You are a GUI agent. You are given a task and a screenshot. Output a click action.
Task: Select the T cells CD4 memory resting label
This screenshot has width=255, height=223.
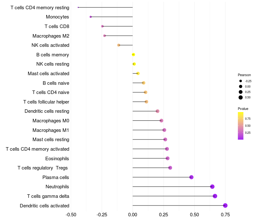coord(40,7)
